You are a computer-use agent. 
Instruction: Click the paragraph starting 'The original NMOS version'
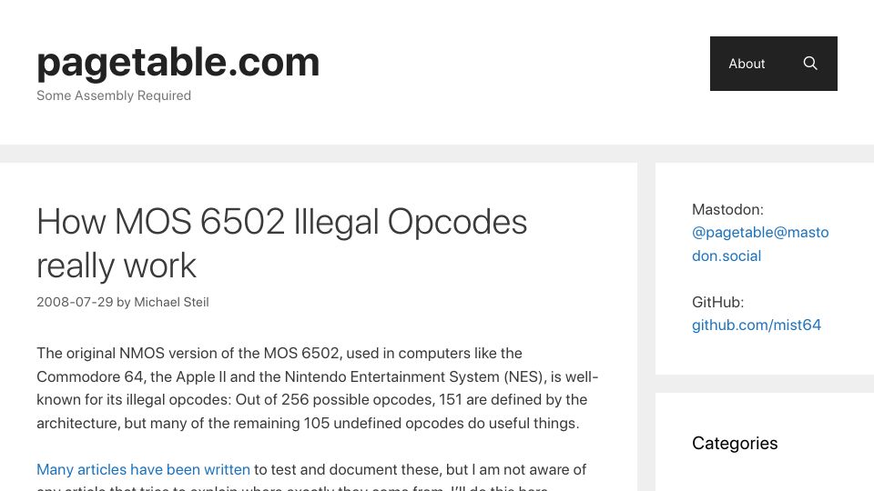coord(317,388)
